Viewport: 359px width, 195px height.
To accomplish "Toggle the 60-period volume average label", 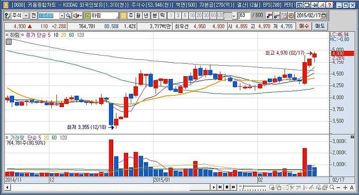I will point(54,138).
